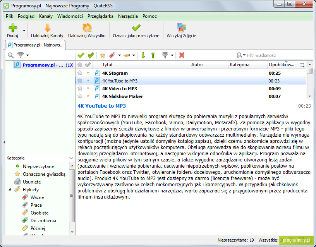Open the Podgląd menu

[x=26, y=16]
